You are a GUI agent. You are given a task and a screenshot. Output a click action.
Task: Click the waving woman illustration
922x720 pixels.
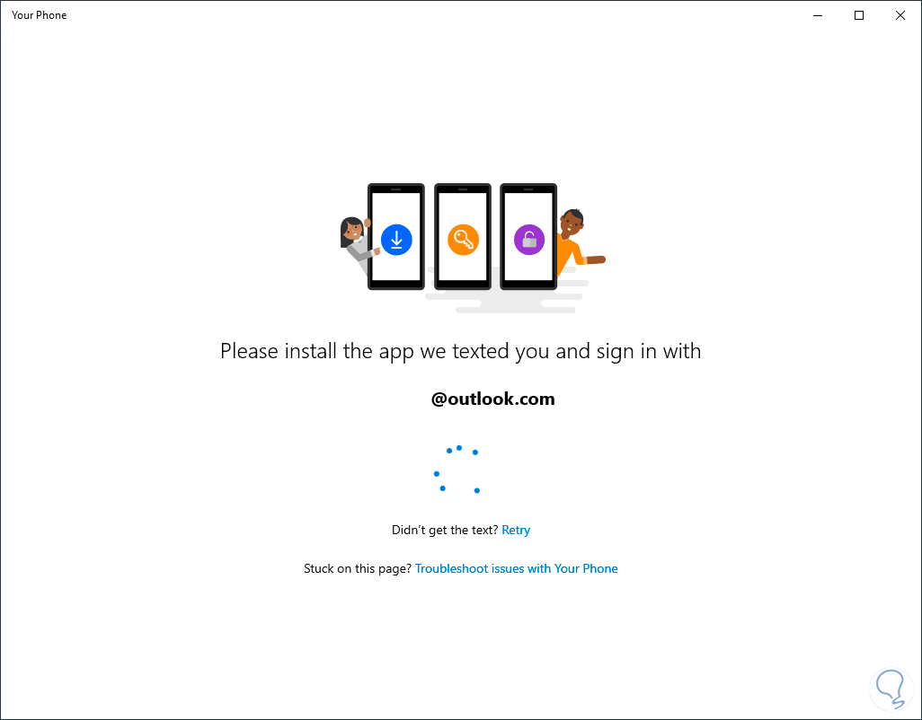(356, 243)
